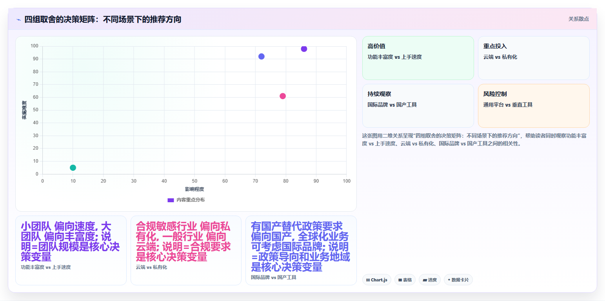Click the 影响程度 x-axis label

(194, 189)
